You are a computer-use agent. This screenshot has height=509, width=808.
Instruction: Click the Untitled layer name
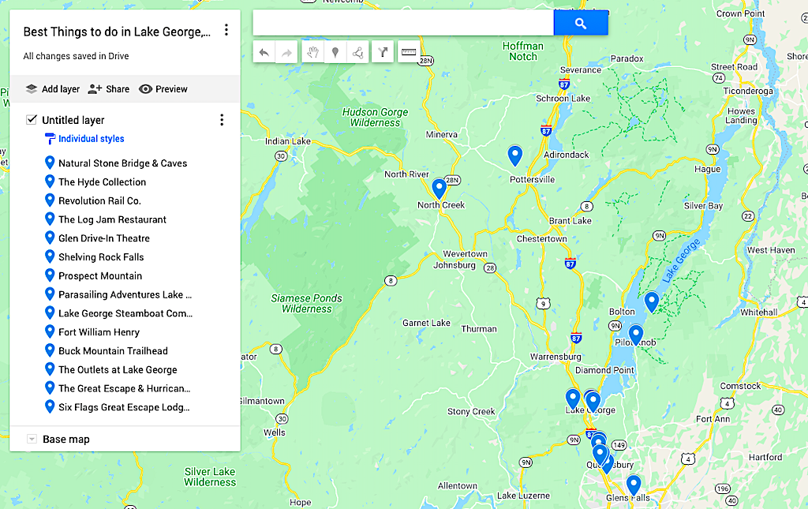[73, 120]
